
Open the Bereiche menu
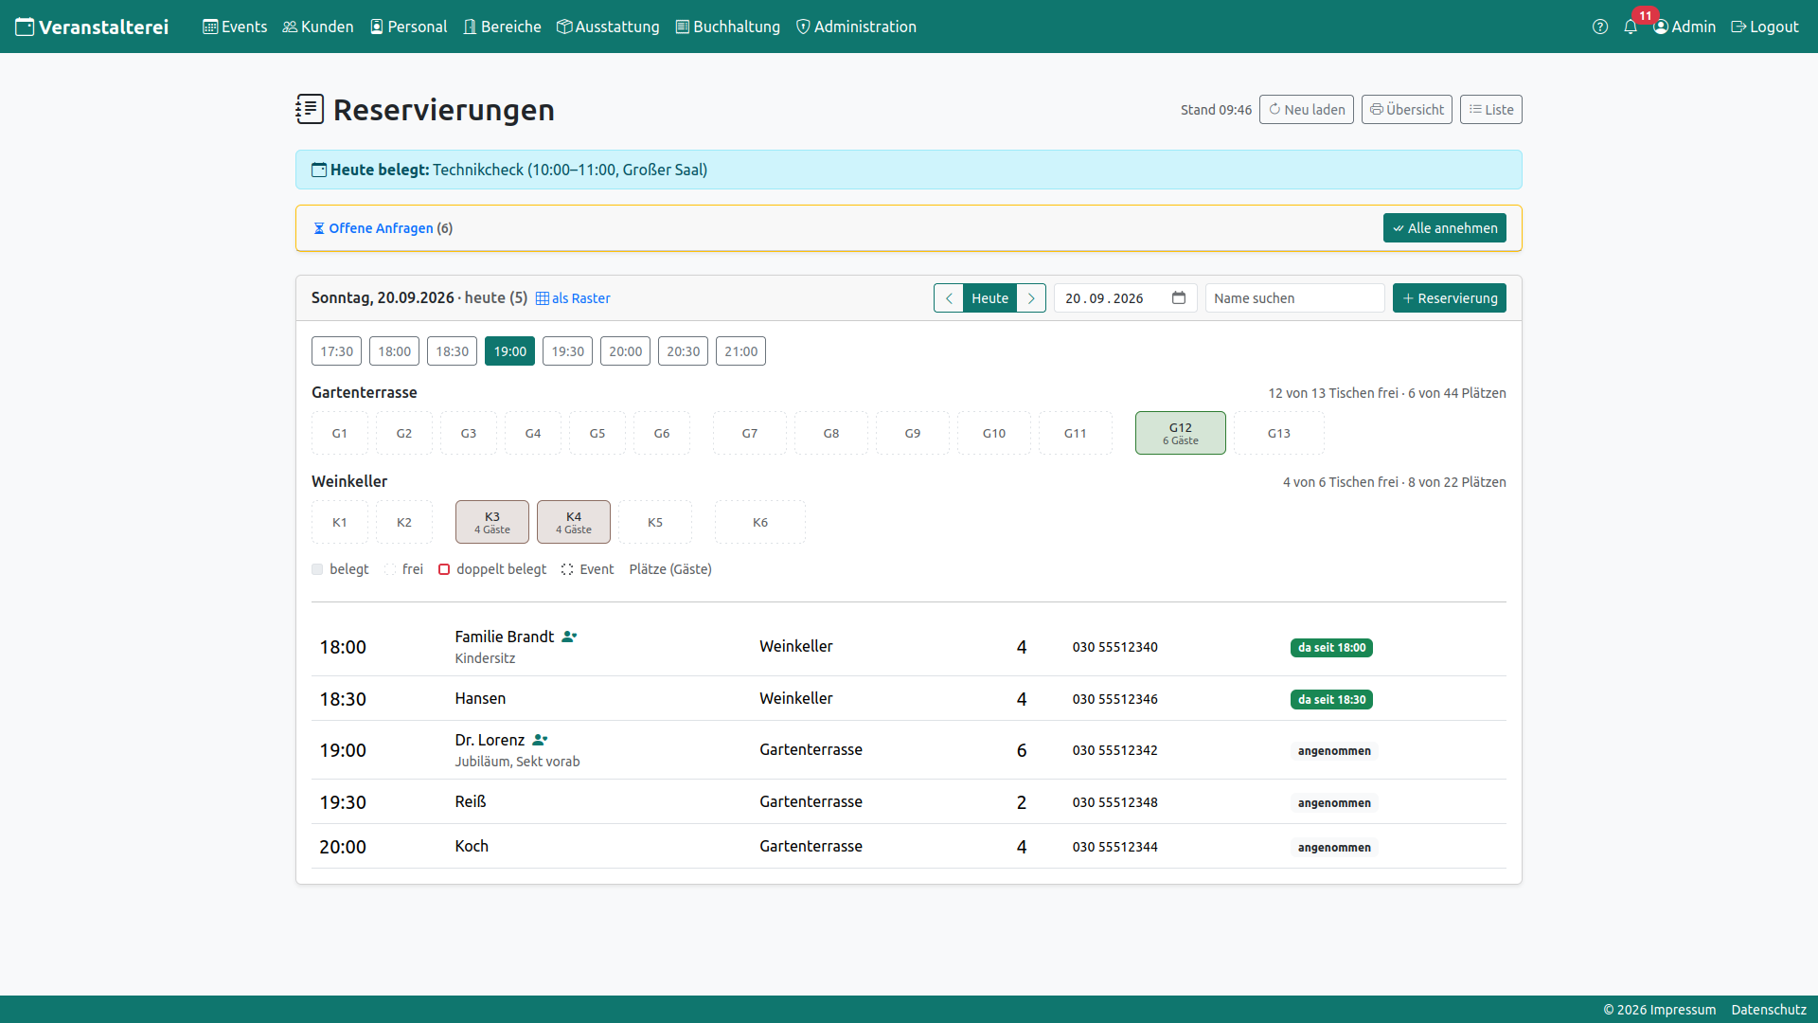click(x=502, y=27)
